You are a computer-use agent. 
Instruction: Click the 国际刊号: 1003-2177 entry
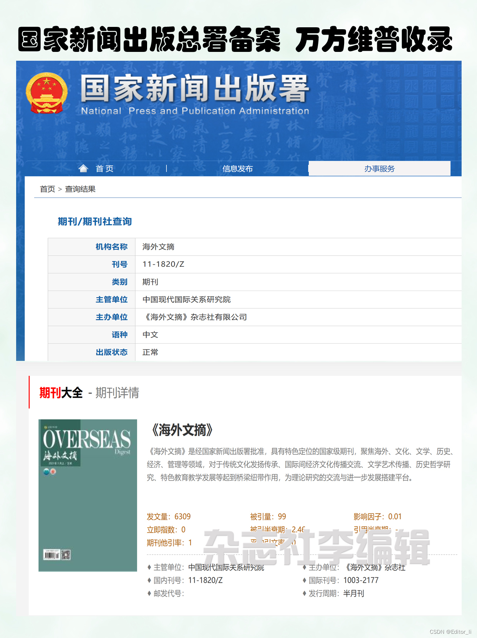pos(341,580)
